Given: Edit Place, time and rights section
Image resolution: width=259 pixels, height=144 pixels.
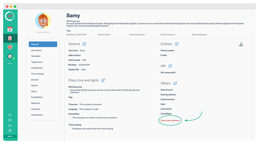Looking at the screenshot, I should point(103,80).
